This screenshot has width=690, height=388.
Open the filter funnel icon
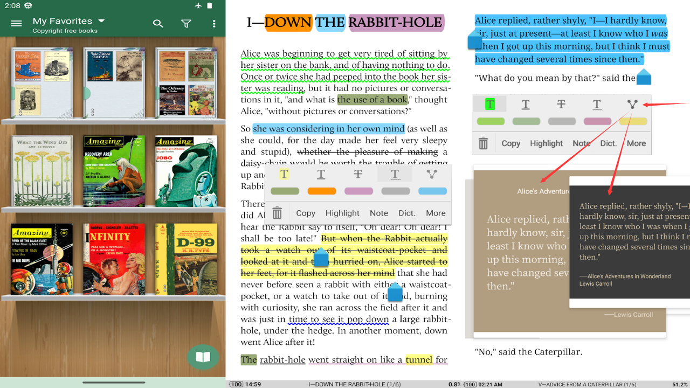(186, 24)
